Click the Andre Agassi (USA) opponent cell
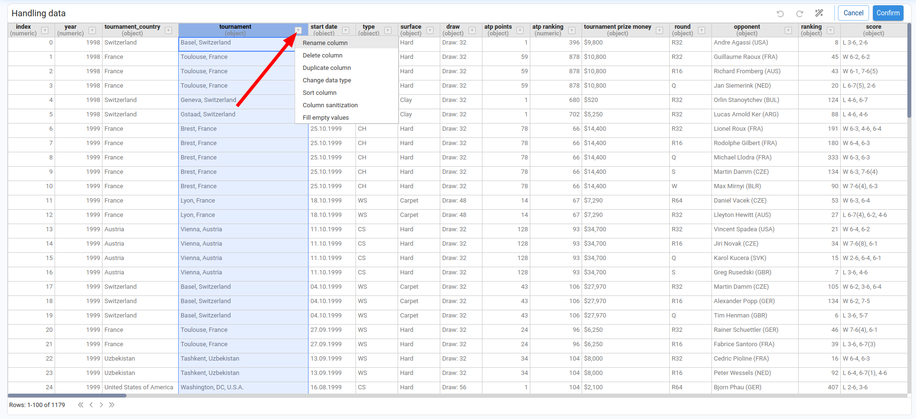Viewport: 916px width, 419px height. [741, 43]
